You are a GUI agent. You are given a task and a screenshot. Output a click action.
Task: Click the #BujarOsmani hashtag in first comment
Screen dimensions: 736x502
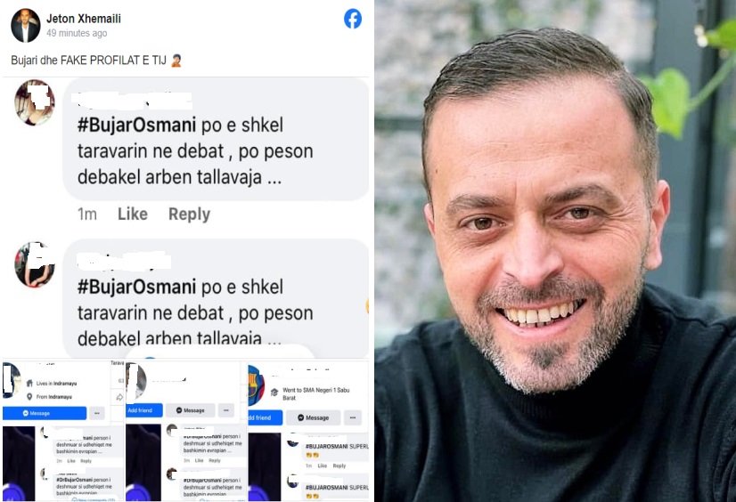click(x=136, y=125)
